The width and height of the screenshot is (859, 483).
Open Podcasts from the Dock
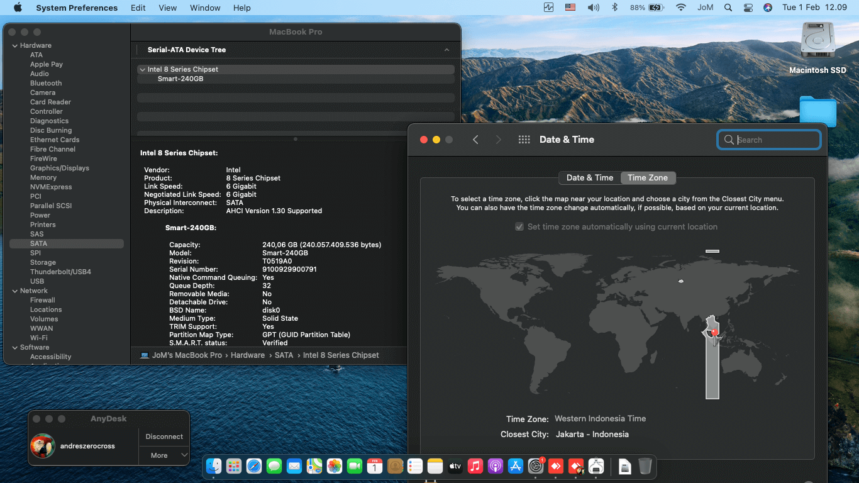pyautogui.click(x=496, y=466)
